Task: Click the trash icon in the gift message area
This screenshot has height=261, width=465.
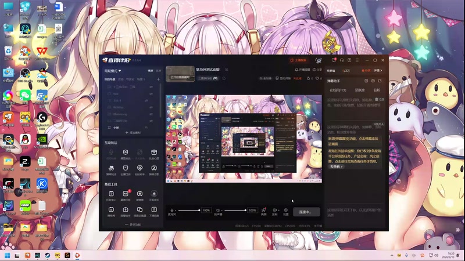Action: pyautogui.click(x=377, y=99)
